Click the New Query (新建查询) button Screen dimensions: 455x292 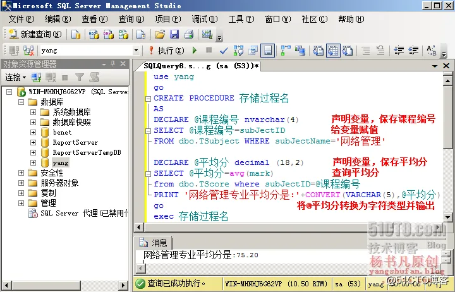point(35,34)
